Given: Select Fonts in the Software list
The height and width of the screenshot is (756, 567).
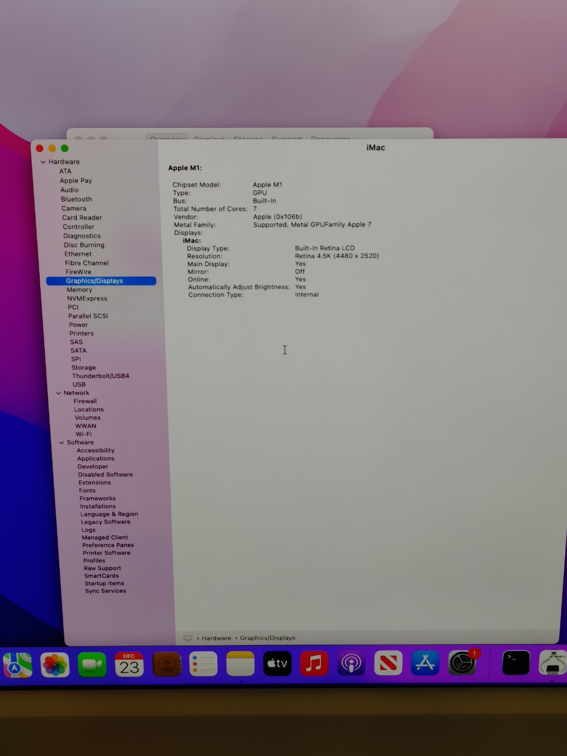Looking at the screenshot, I should [87, 491].
